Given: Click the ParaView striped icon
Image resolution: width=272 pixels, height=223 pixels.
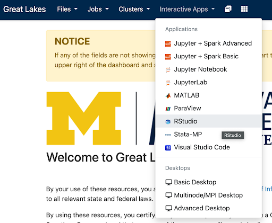Looking at the screenshot, I should 168,109.
